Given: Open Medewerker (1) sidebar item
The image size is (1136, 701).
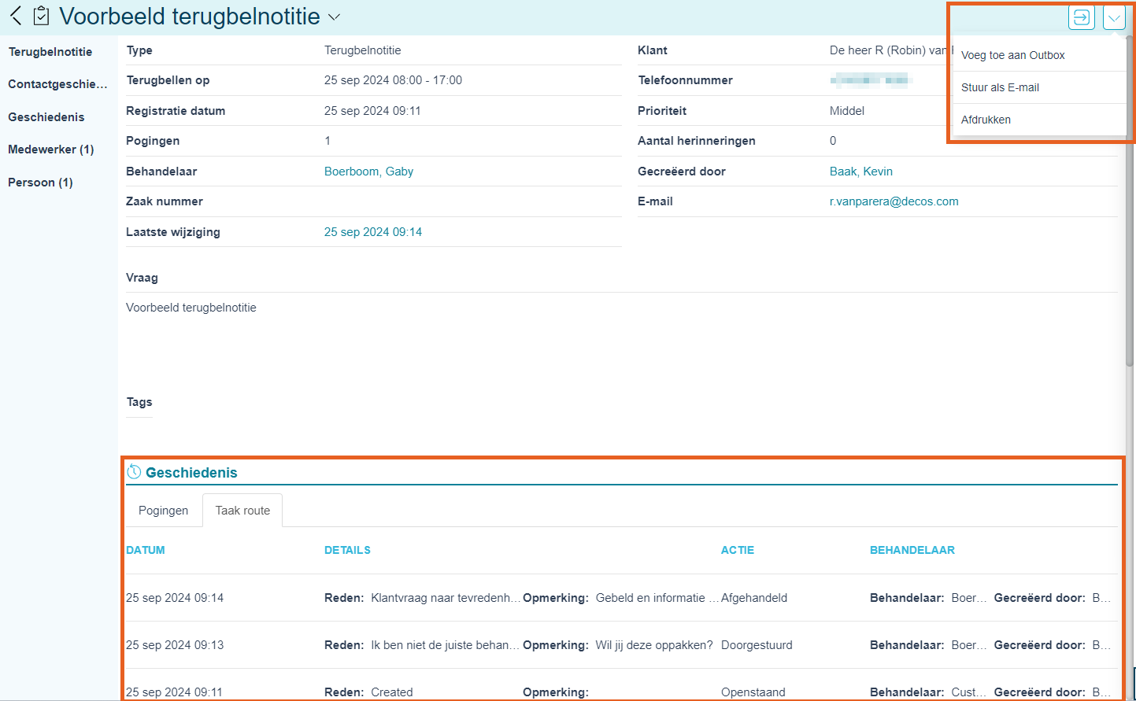Looking at the screenshot, I should click(x=50, y=149).
